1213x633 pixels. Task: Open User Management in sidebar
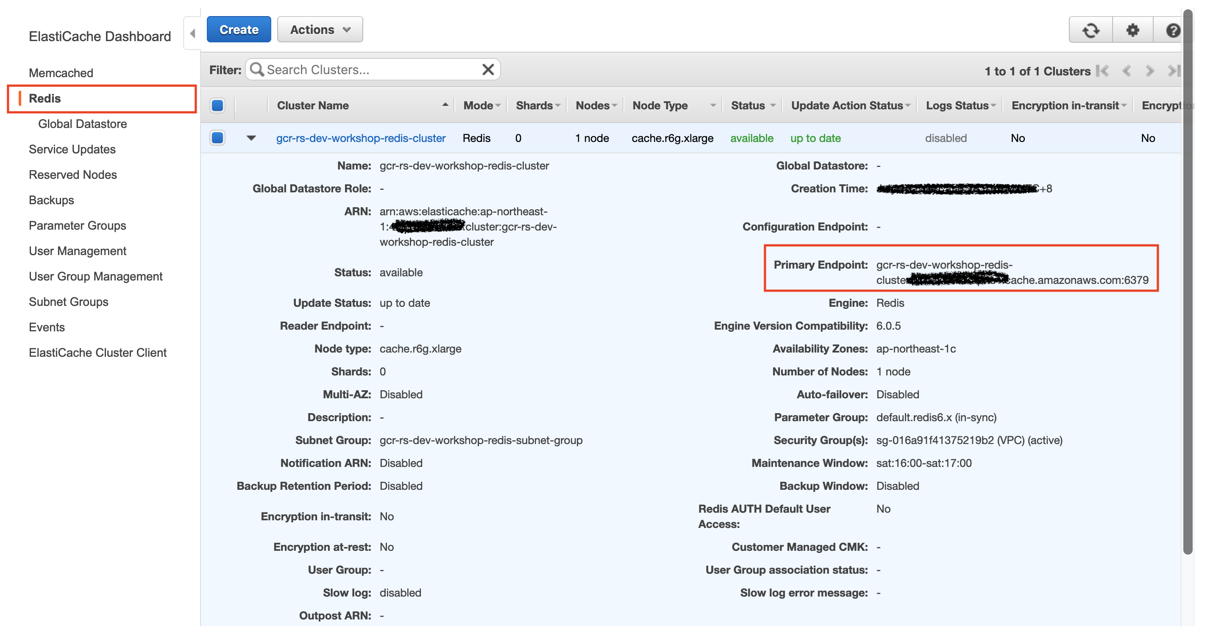pos(78,251)
